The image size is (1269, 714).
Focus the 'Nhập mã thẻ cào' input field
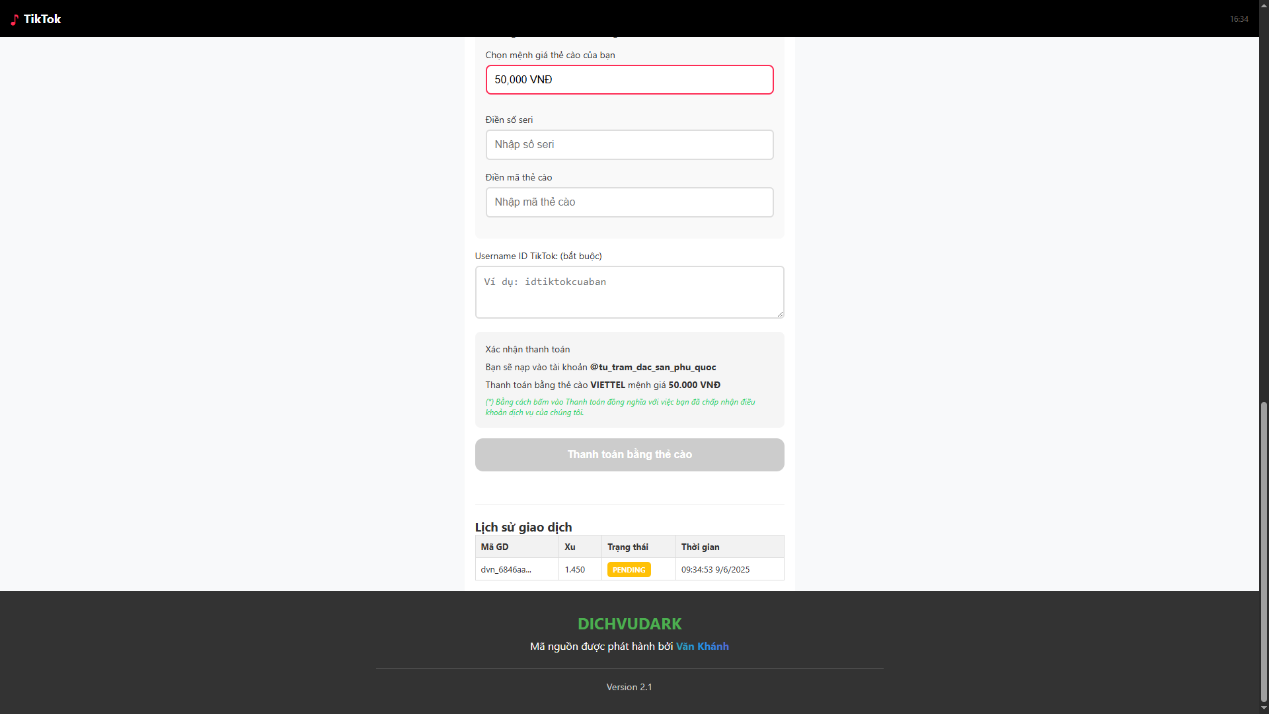tap(629, 202)
